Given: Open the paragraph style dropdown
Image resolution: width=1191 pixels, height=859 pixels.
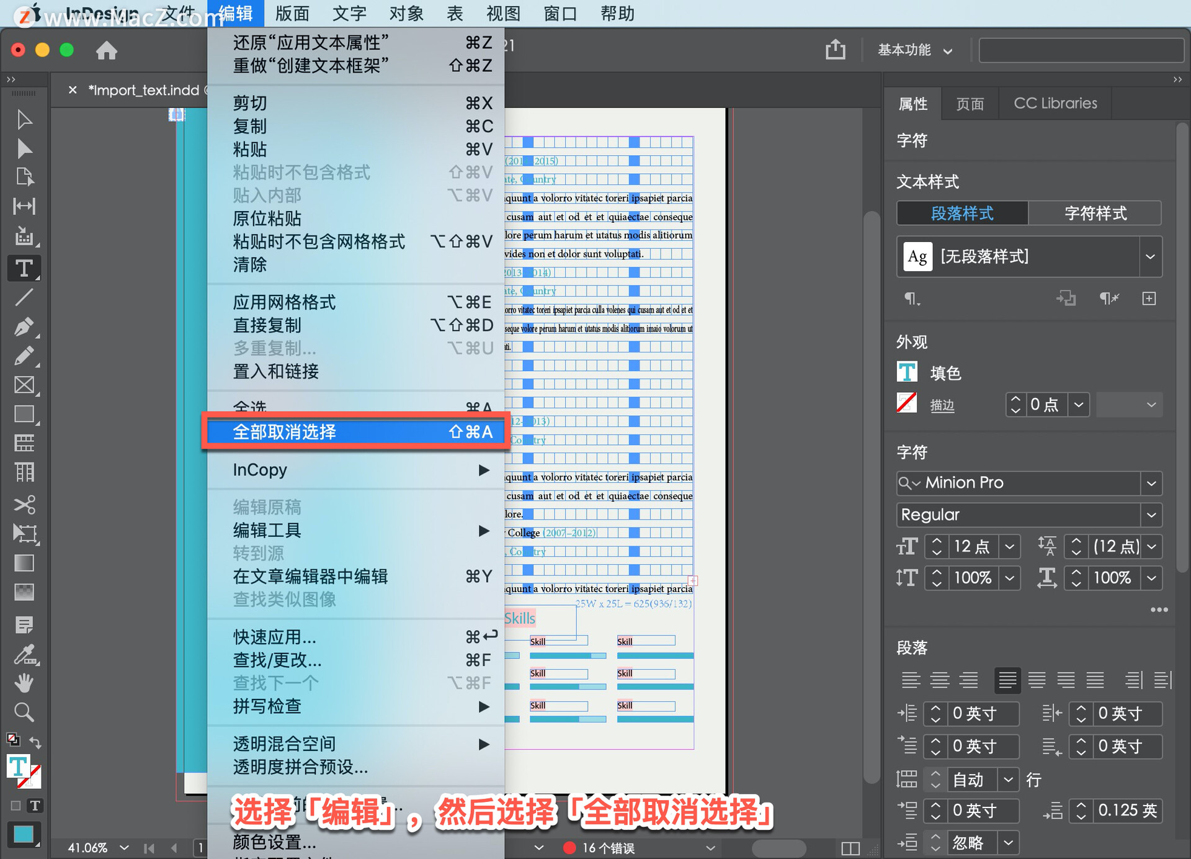Looking at the screenshot, I should pos(1150,256).
